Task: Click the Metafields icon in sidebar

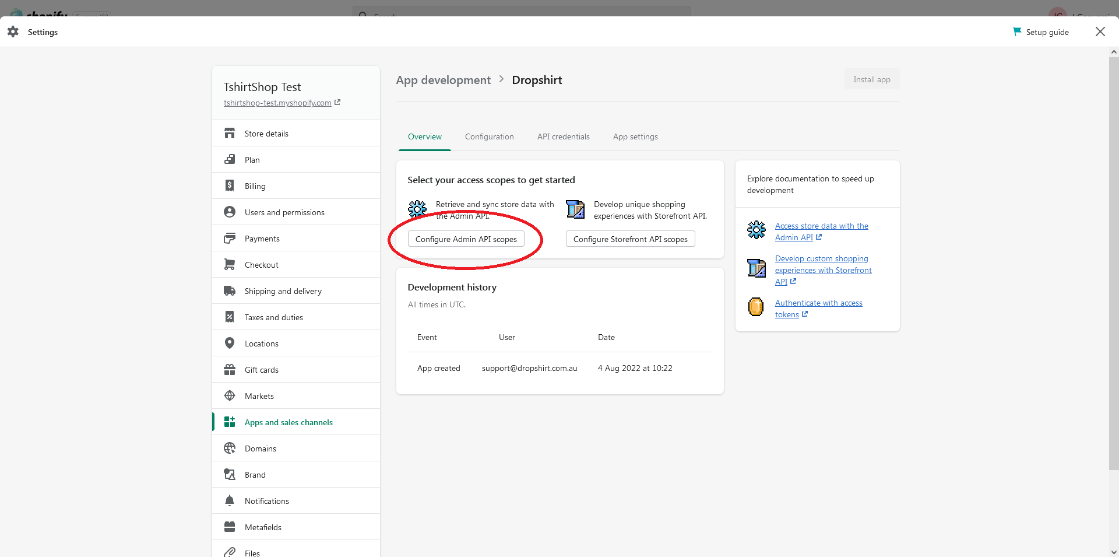Action: pos(230,527)
